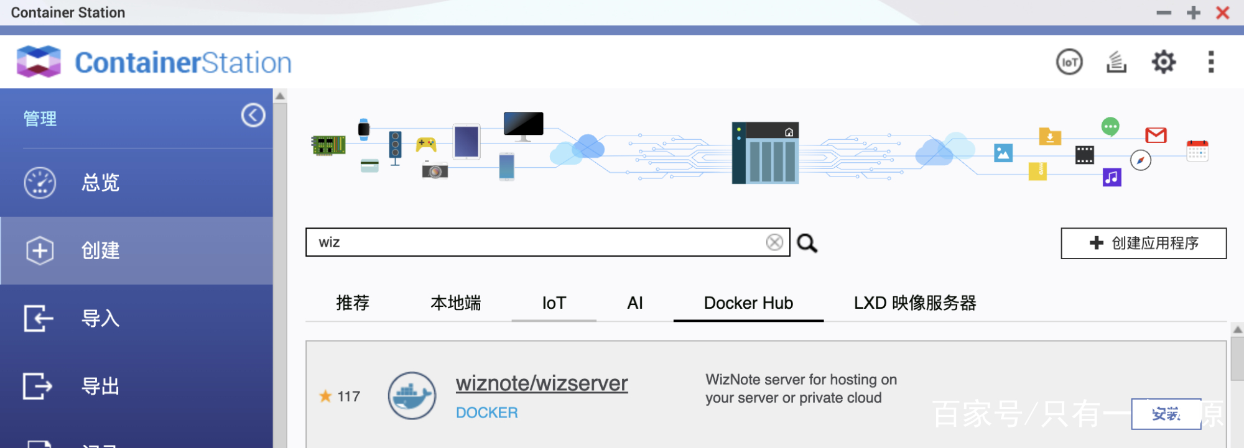
Task: Click the 导入 arrow icon
Action: 39,318
